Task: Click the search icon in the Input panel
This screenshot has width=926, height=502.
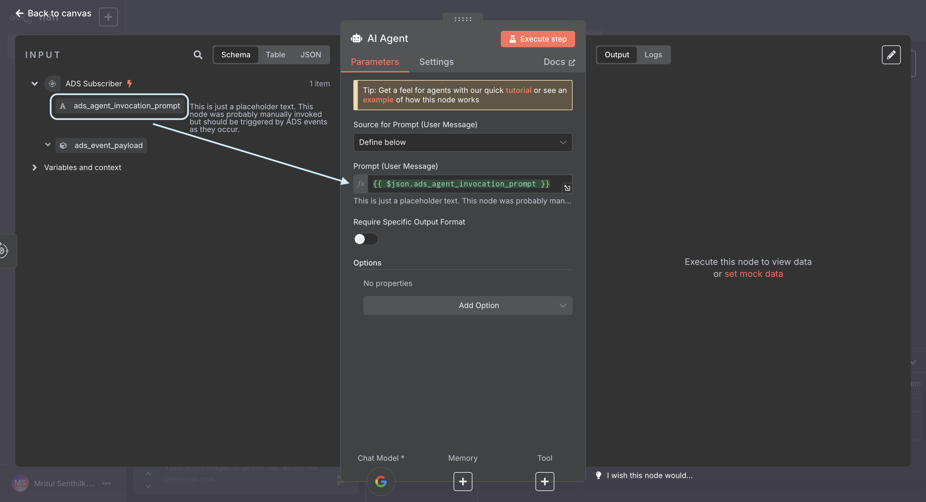Action: (198, 54)
